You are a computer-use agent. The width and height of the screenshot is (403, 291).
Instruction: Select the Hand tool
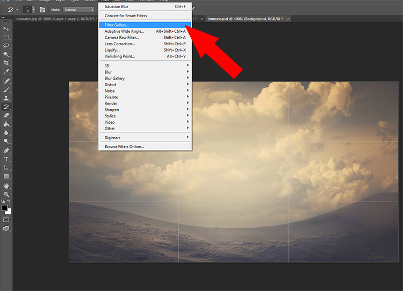tap(6, 186)
